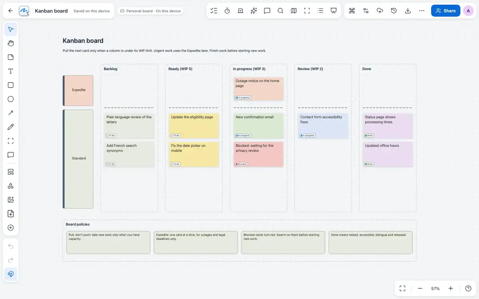
Task: Activate the hand pan tool
Action: [x=11, y=43]
